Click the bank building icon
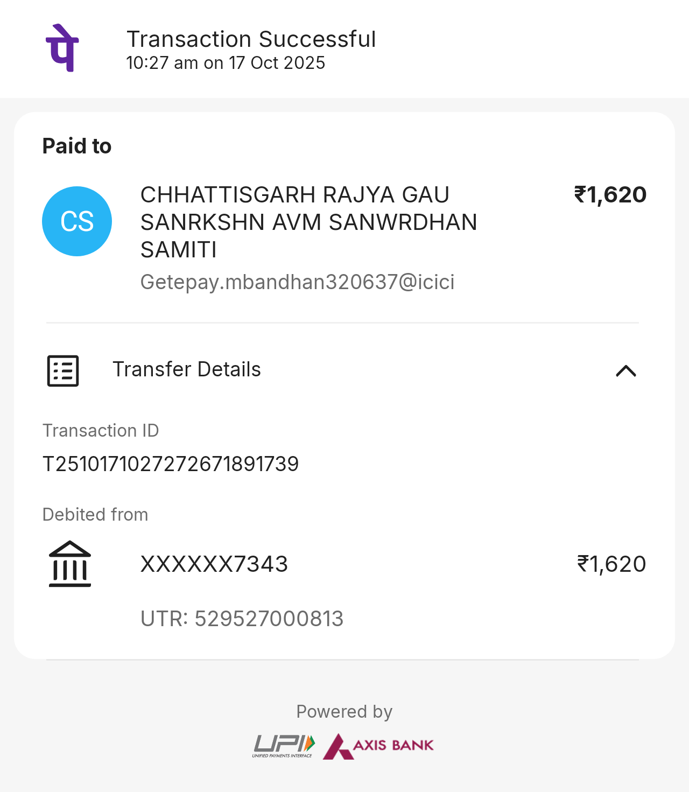Image resolution: width=689 pixels, height=792 pixels. (70, 564)
